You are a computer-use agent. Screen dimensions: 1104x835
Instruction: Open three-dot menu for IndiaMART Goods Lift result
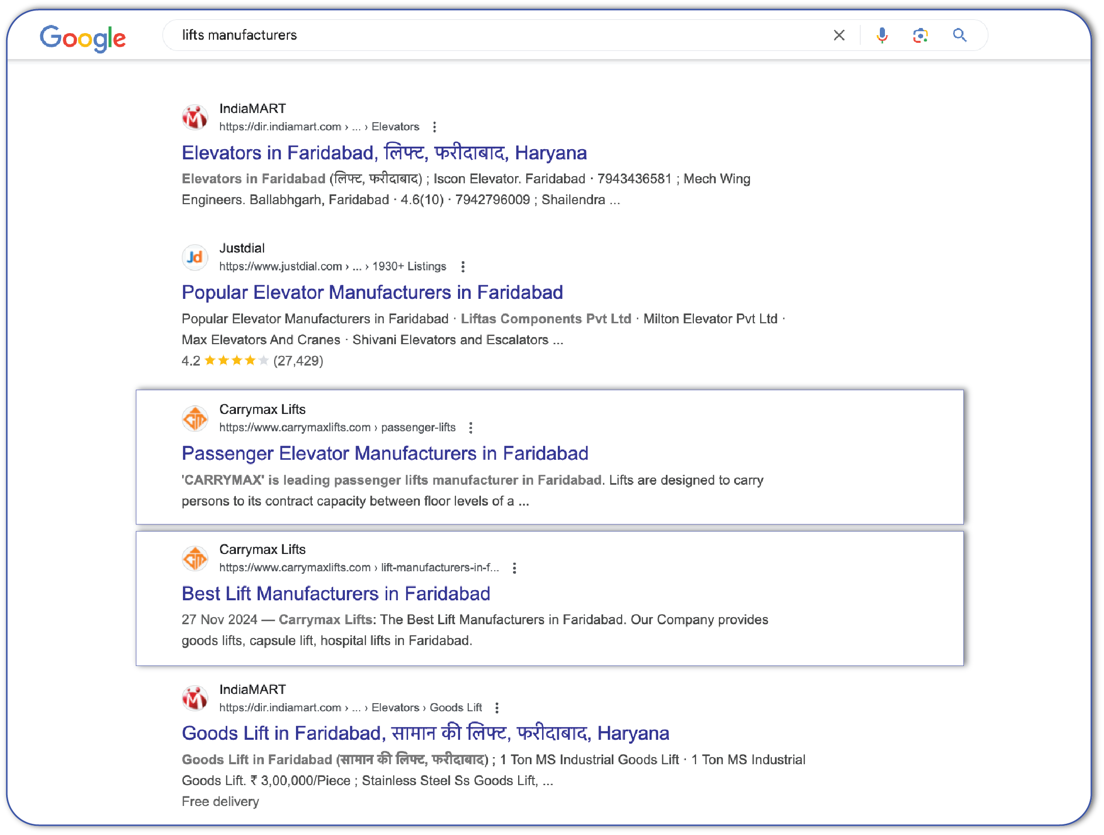[497, 708]
